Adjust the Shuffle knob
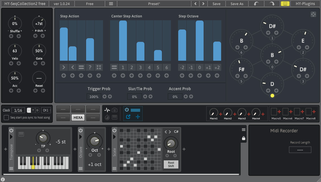Screen dimensions: 321x182 tap(15, 24)
